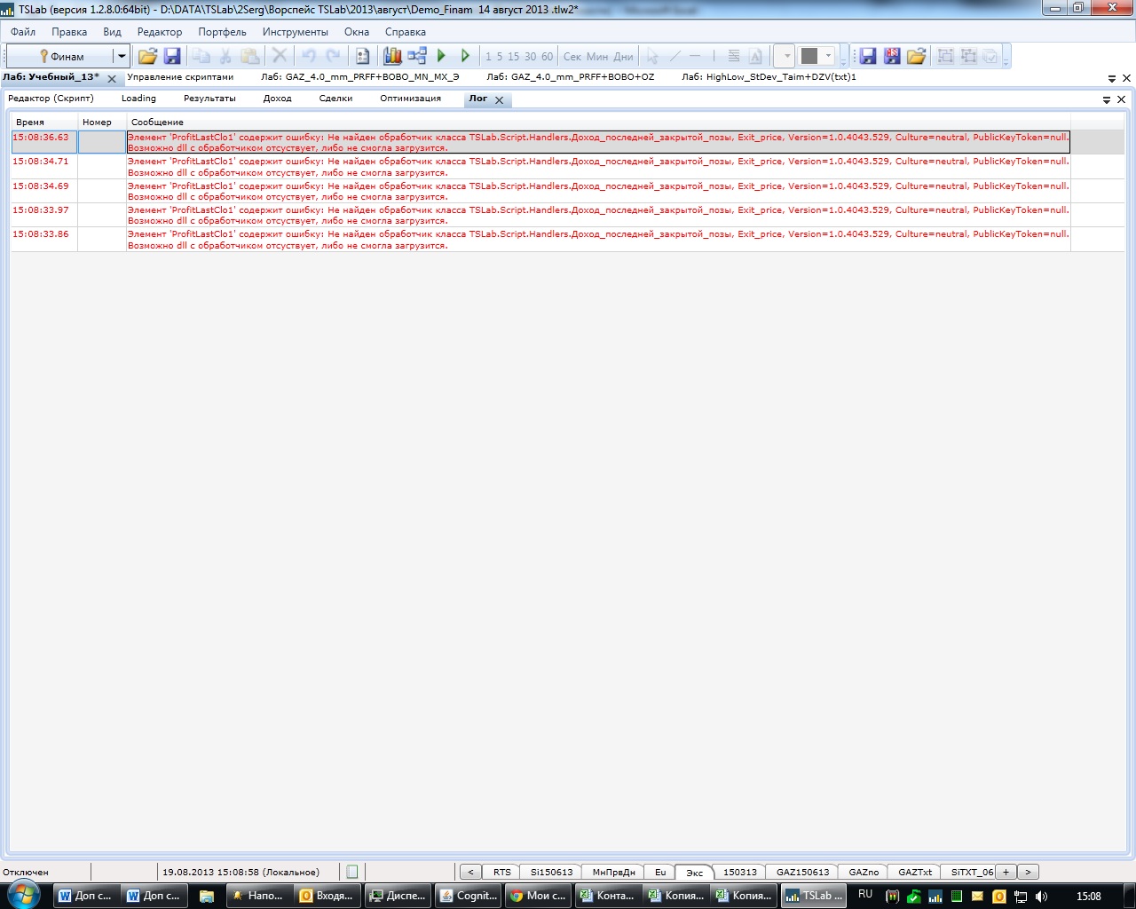Open the inner panel tabs list dropdown

coord(1107,100)
